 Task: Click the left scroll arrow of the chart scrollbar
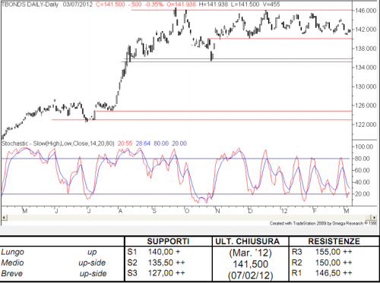pyautogui.click(x=4, y=217)
